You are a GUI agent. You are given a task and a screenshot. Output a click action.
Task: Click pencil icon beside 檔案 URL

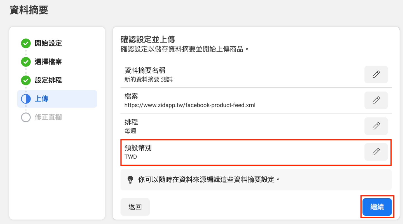coord(376,100)
